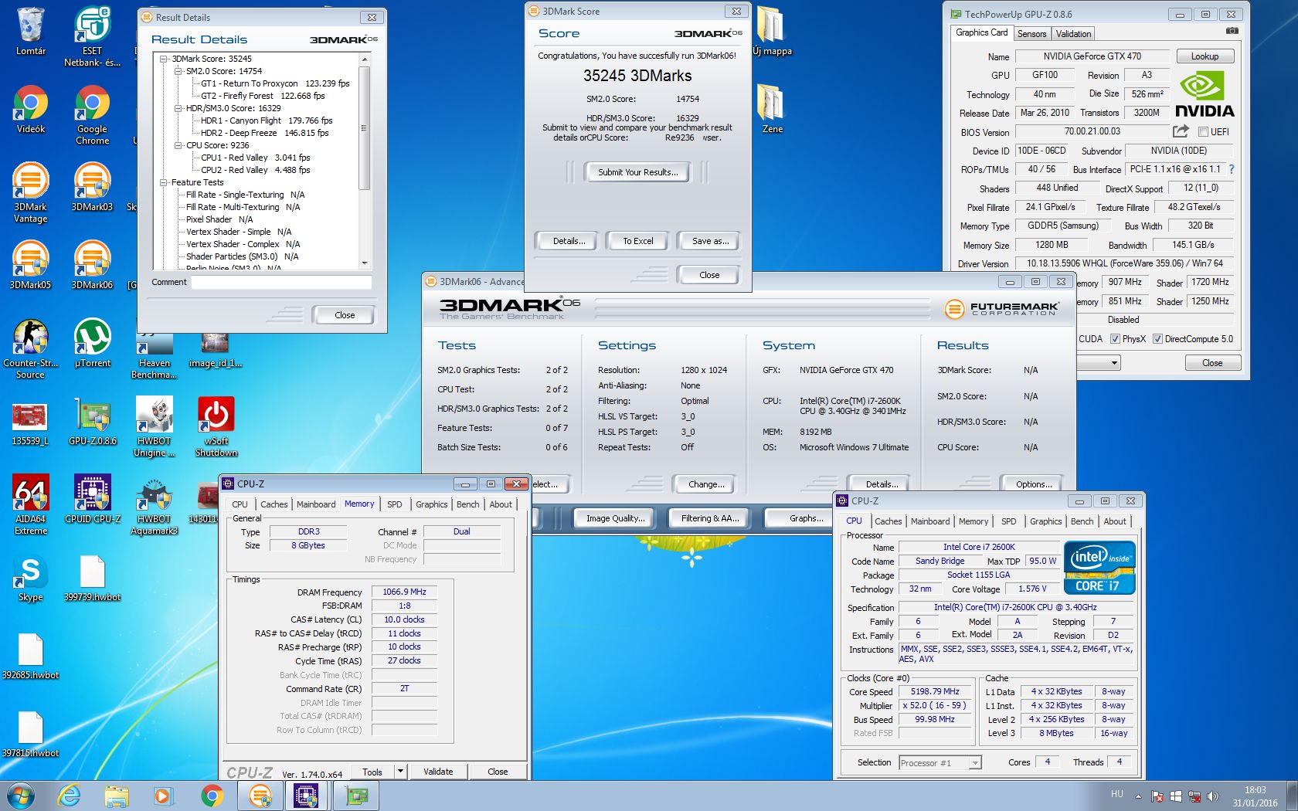Screen dimensions: 1298x811
Task: Select the CPUID CPU-Z desktop icon
Action: tap(92, 499)
